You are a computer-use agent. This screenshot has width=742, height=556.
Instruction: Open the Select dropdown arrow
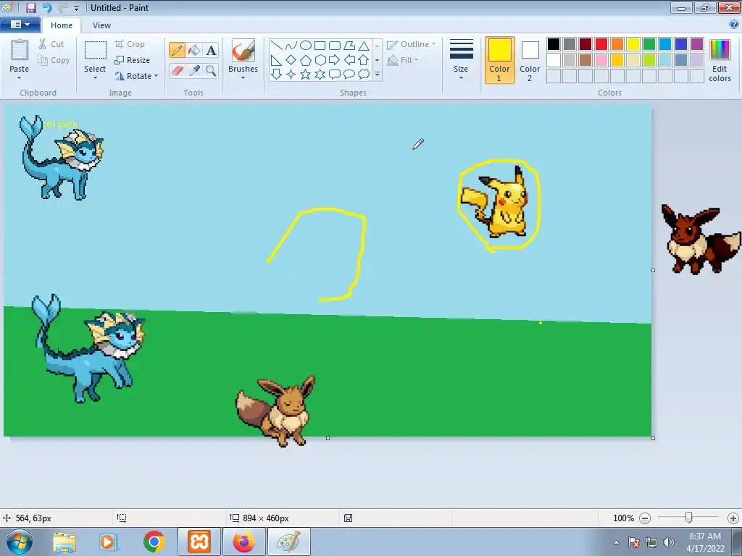click(x=95, y=77)
